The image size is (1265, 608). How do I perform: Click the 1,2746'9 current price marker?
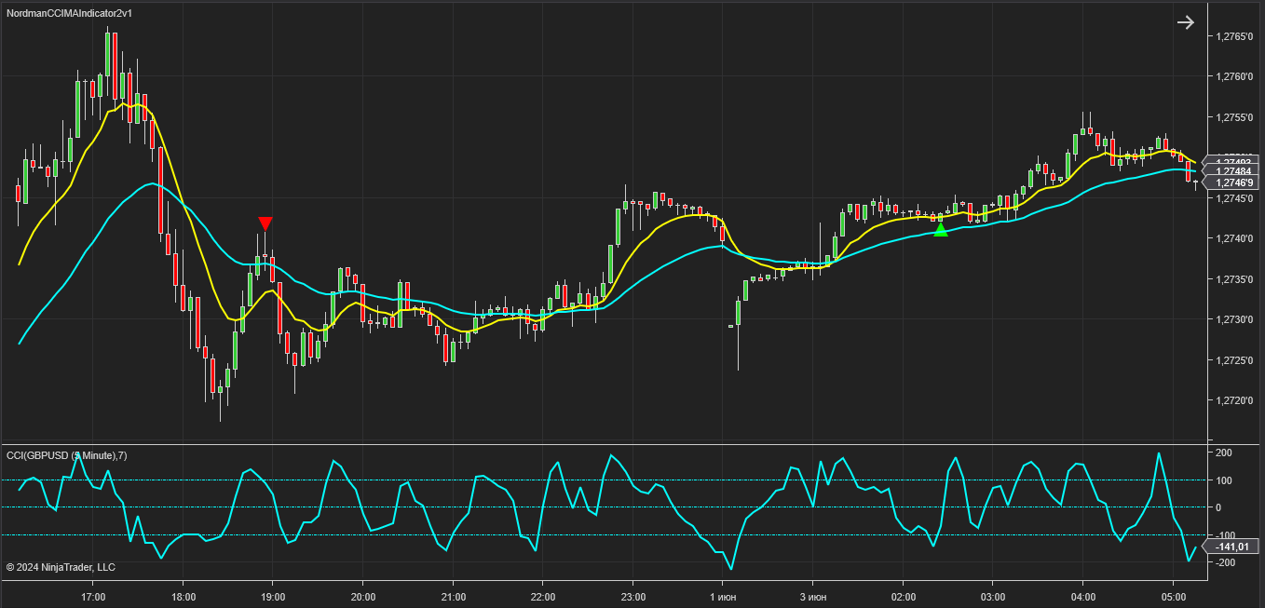click(x=1234, y=183)
